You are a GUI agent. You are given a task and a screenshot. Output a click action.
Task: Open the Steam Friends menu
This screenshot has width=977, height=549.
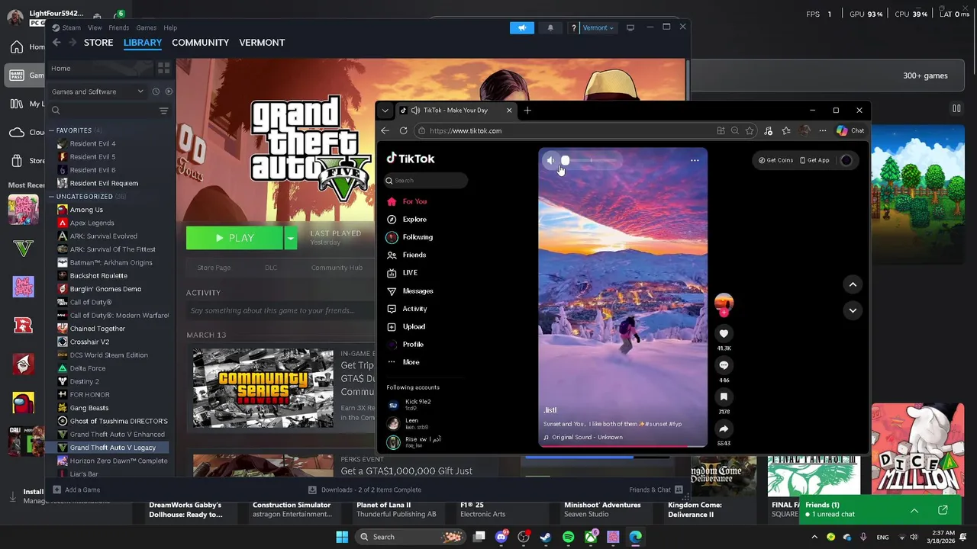pyautogui.click(x=118, y=27)
